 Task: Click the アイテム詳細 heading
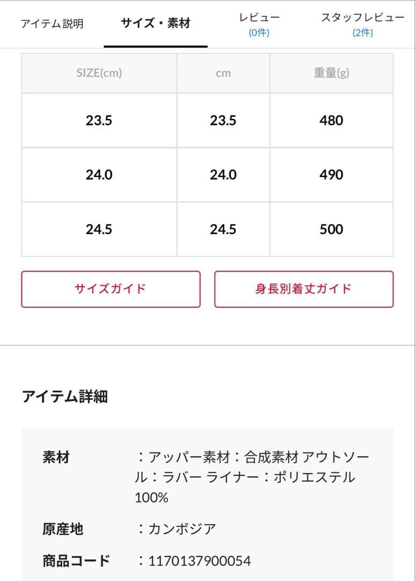click(x=65, y=396)
